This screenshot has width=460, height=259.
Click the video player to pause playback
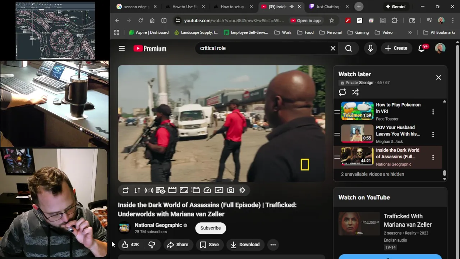tap(222, 123)
